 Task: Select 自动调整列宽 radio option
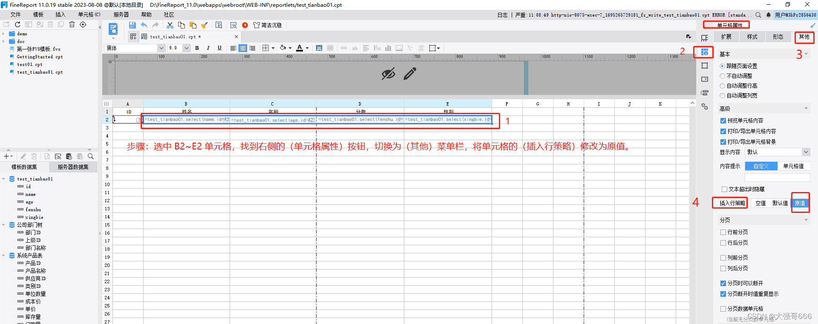[722, 95]
